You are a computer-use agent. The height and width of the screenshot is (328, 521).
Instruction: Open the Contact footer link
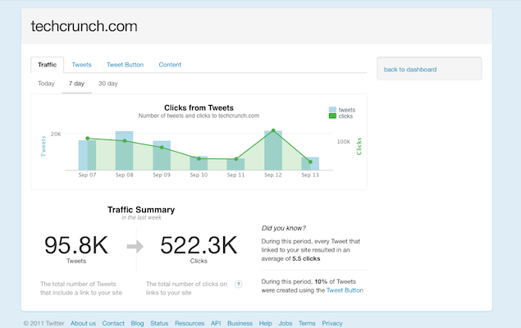click(113, 323)
